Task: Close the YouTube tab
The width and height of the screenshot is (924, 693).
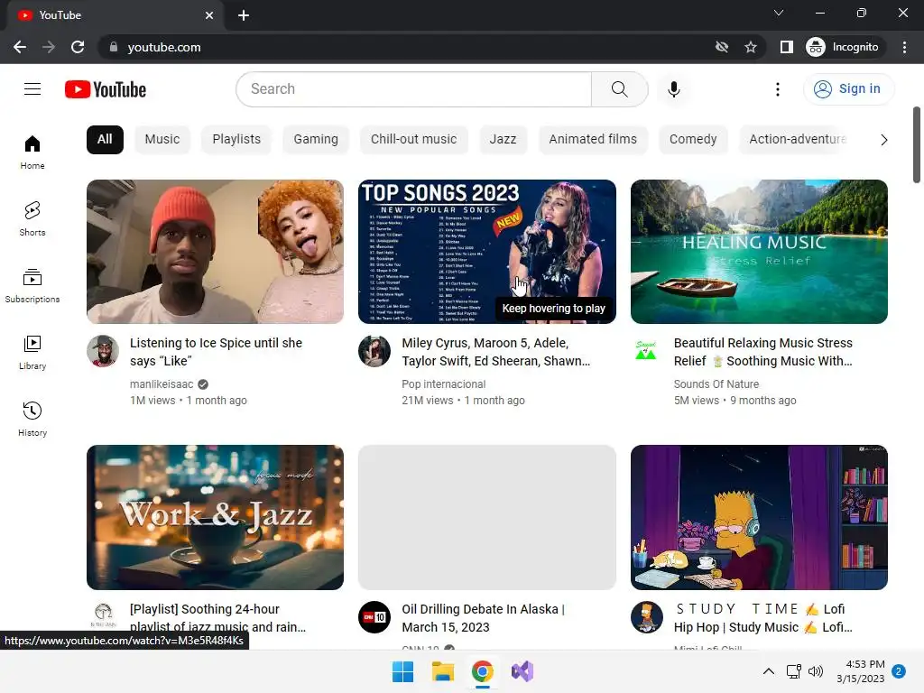Action: (x=209, y=15)
